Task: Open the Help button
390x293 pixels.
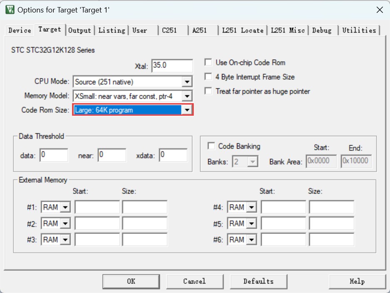Action: point(357,281)
